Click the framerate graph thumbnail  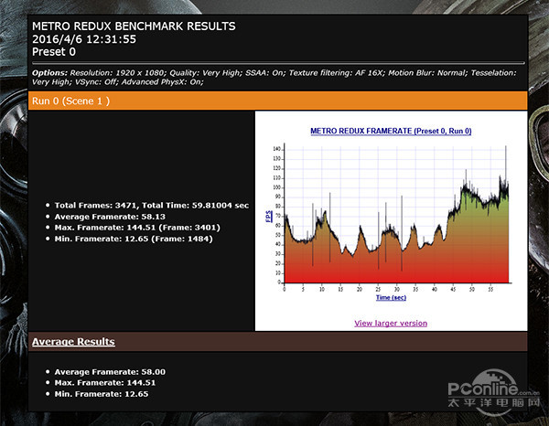point(391,219)
